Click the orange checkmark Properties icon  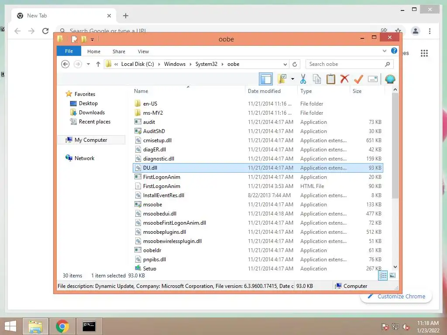click(358, 79)
